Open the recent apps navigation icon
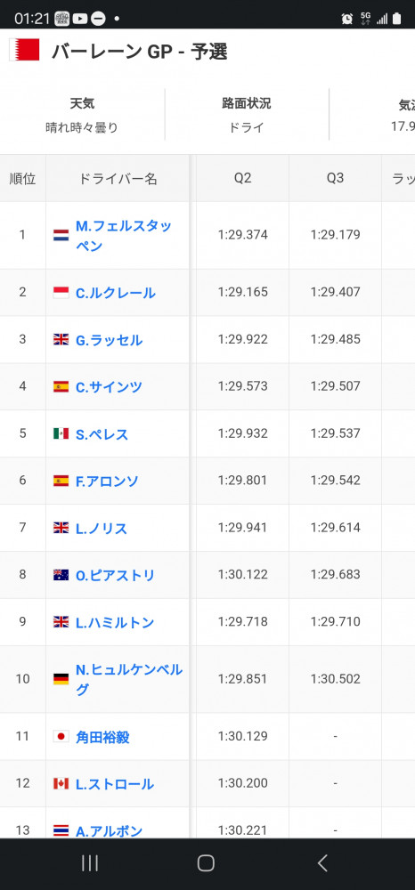Screen dimensions: 415x890 point(90,863)
